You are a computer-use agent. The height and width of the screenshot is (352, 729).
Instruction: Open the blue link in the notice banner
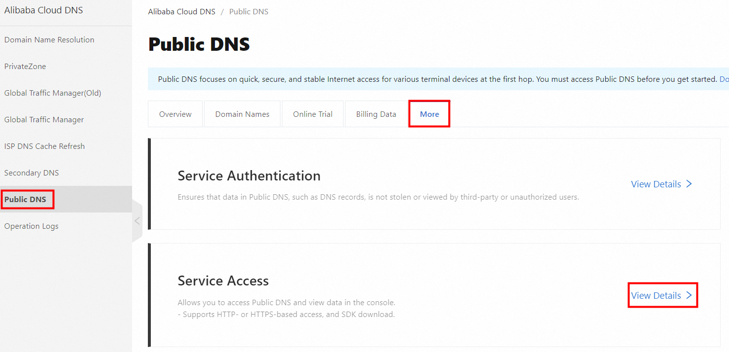coord(725,79)
